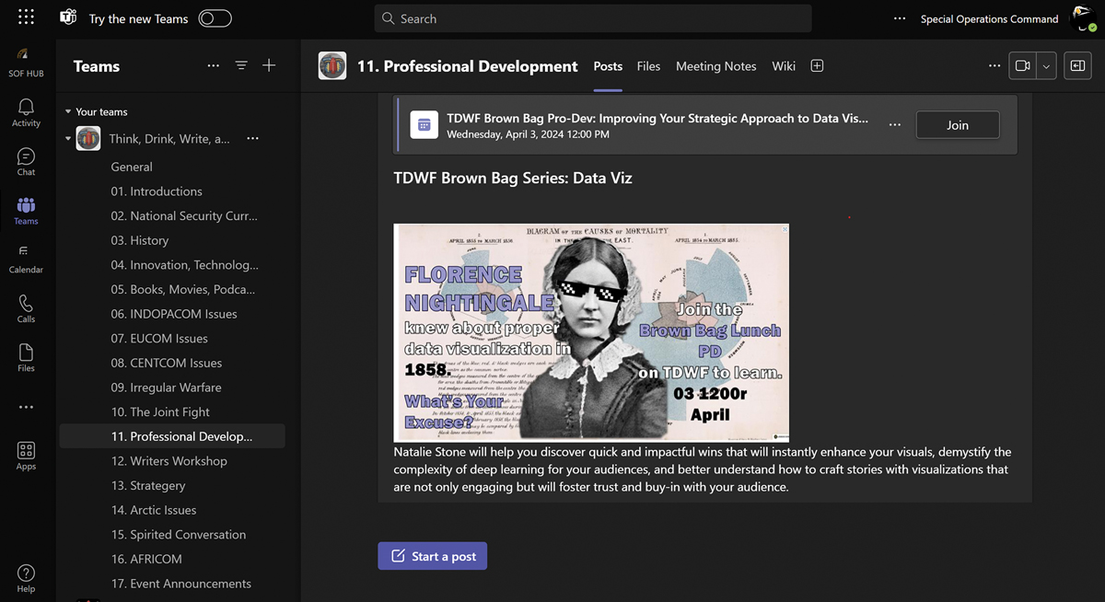
Task: Select Teams in the left rail
Action: [26, 211]
